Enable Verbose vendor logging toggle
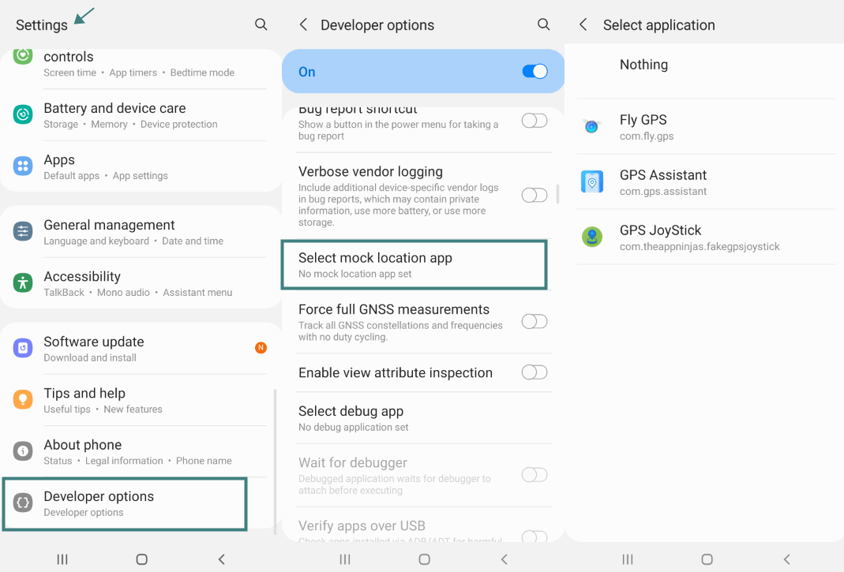This screenshot has height=572, width=844. click(535, 195)
